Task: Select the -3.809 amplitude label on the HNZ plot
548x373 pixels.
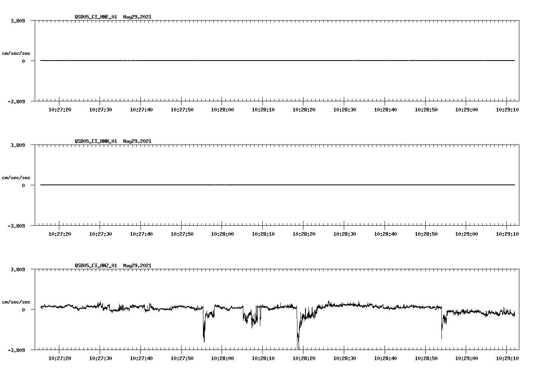Action: pyautogui.click(x=17, y=351)
